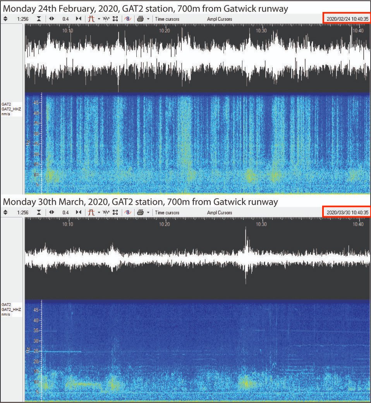Open the bottom toolbar print dropdown arrow
The height and width of the screenshot is (403, 371).
pyautogui.click(x=148, y=213)
